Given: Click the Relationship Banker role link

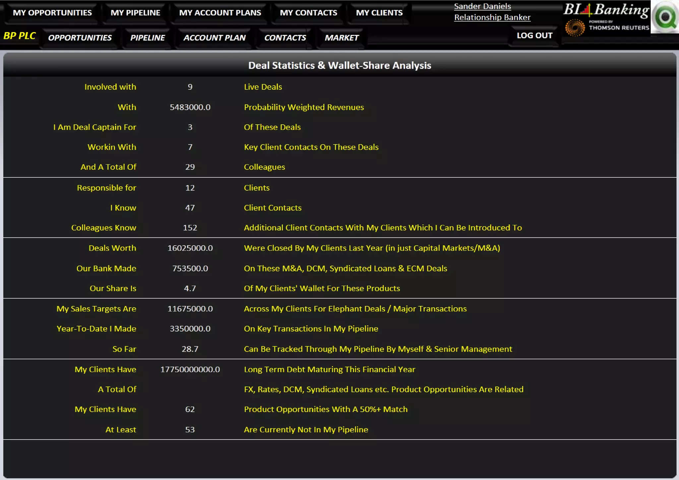Looking at the screenshot, I should pos(492,18).
